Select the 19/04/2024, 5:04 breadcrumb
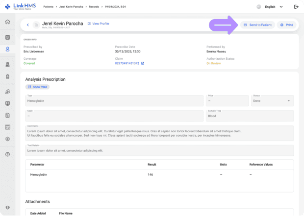Image resolution: width=304 pixels, height=216 pixels. (115, 7)
